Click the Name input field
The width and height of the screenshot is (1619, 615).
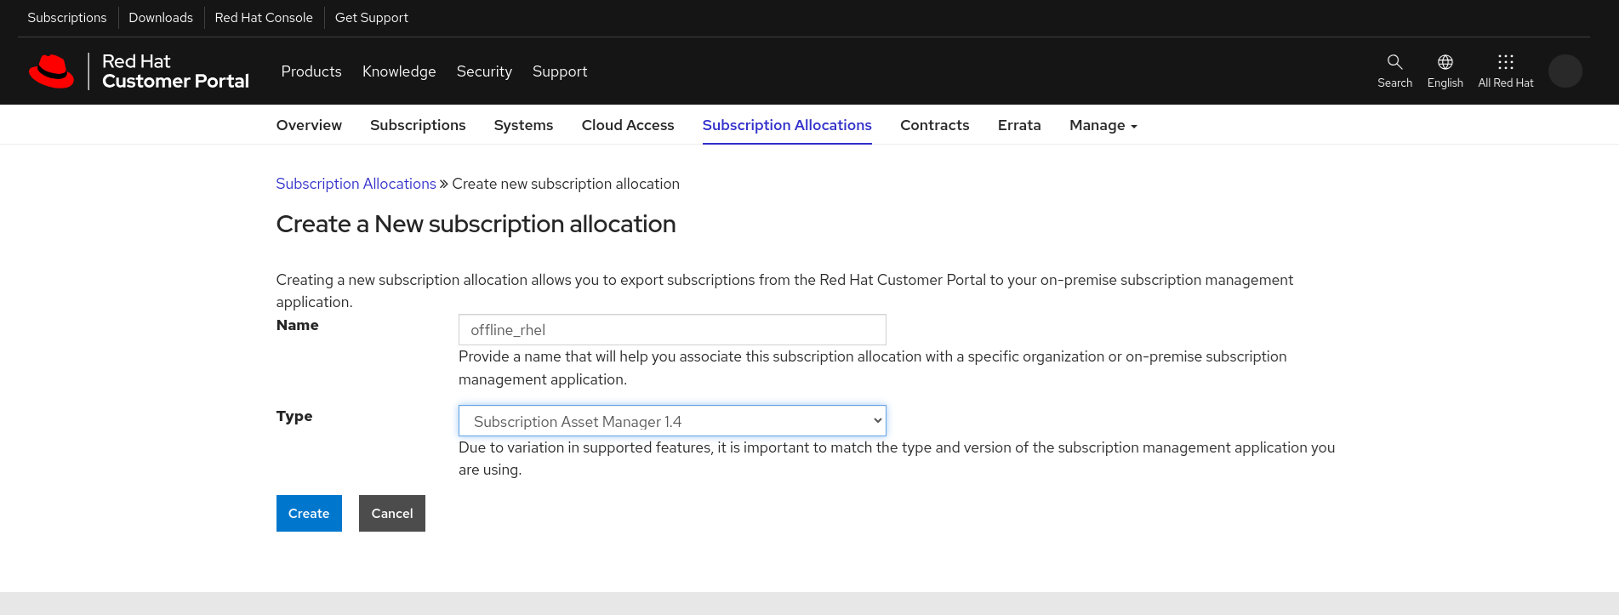point(672,330)
